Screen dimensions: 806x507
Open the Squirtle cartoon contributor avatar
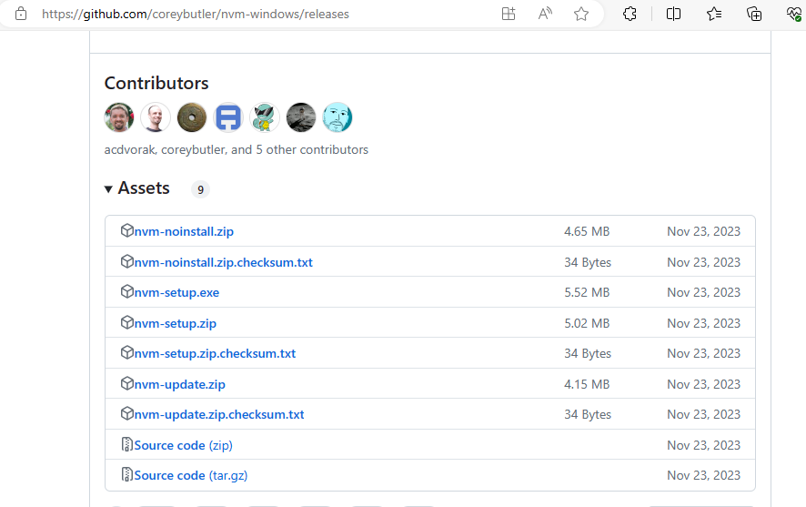tap(265, 117)
